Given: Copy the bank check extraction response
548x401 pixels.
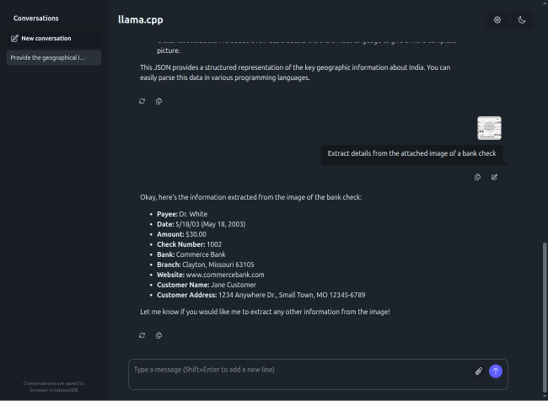Looking at the screenshot, I should coord(158,335).
